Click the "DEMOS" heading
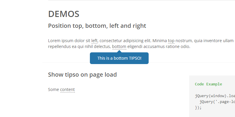Viewport: 235px width, 117px height. click(x=64, y=14)
